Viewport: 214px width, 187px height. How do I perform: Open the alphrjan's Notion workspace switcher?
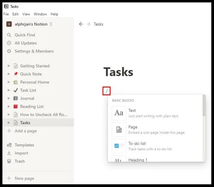(x=30, y=24)
